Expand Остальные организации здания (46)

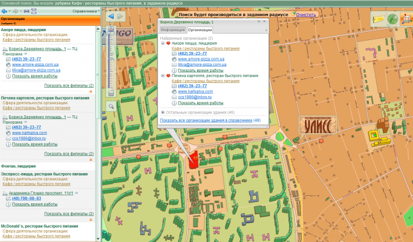point(163,112)
